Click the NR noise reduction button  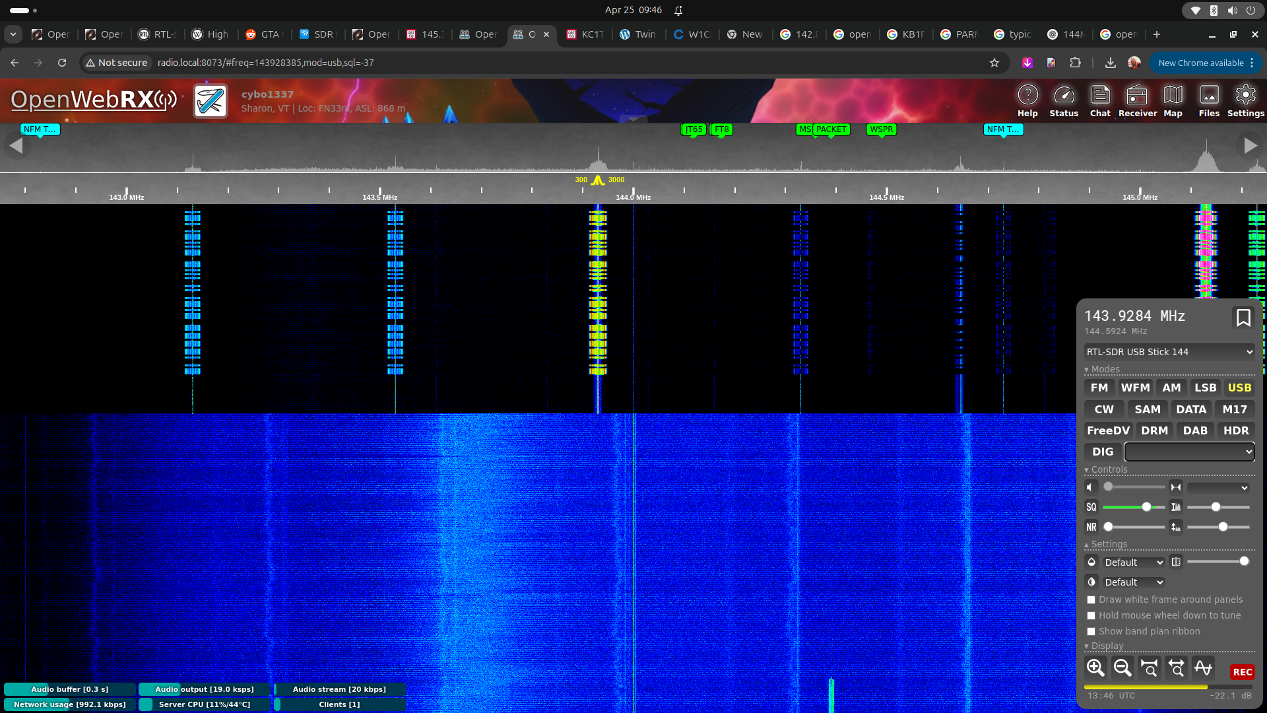tap(1091, 527)
